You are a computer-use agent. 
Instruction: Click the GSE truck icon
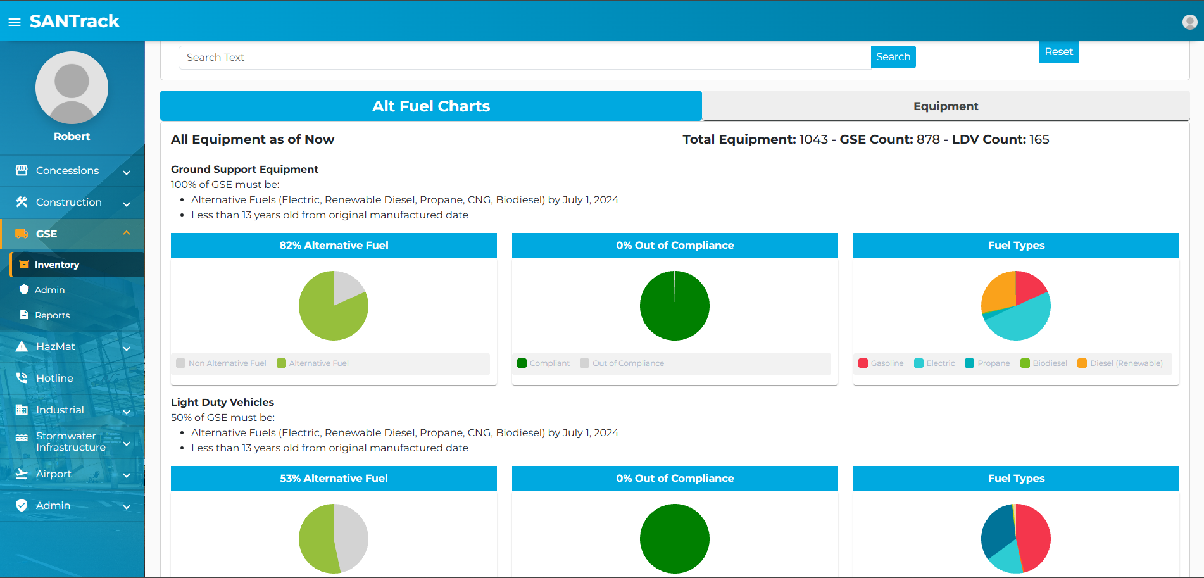[x=22, y=234]
